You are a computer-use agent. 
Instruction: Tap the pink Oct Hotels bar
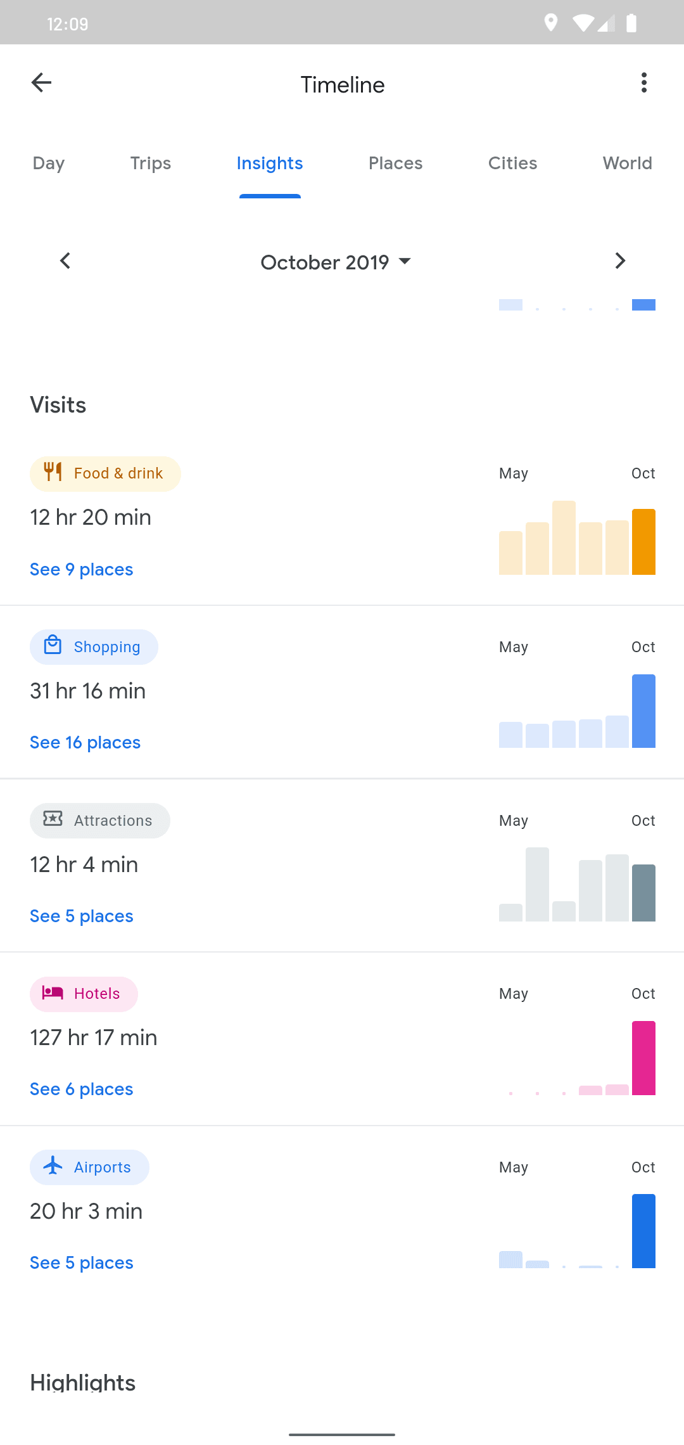click(x=643, y=1058)
